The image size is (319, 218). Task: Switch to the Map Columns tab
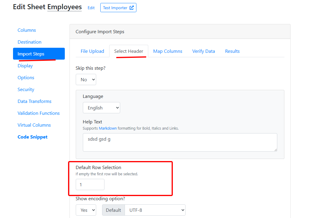167,51
